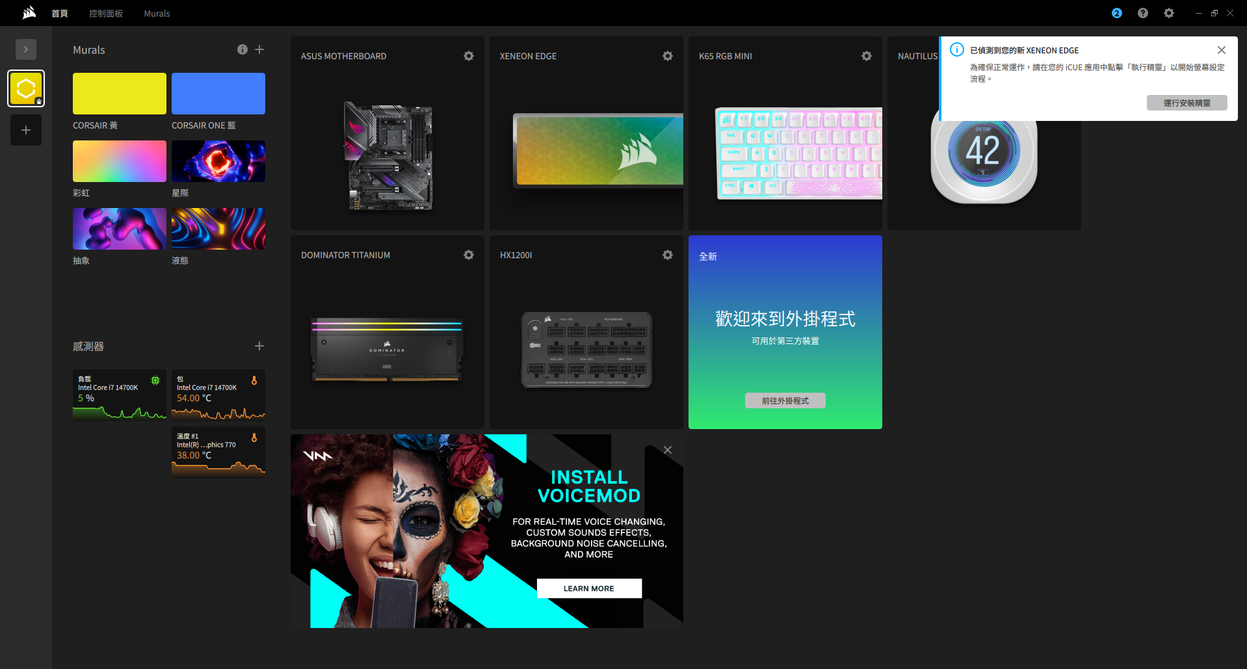
Task: Open the Murals tab in top menu
Action: pos(157,14)
